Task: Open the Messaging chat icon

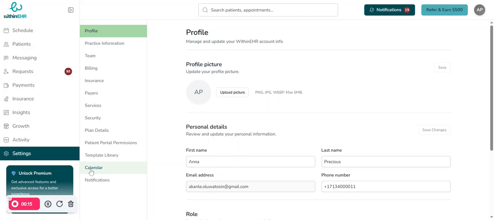Action: coord(6,58)
